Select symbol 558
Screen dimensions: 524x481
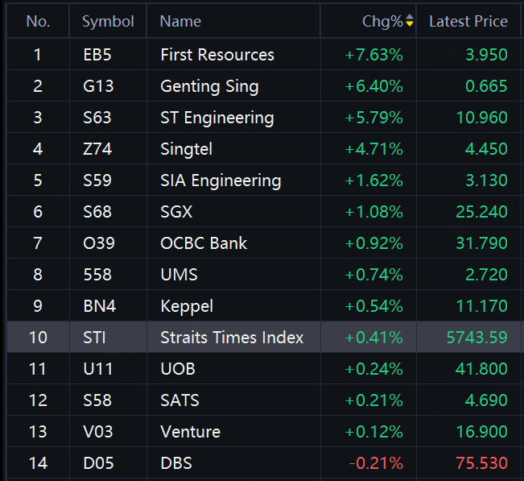tap(97, 275)
